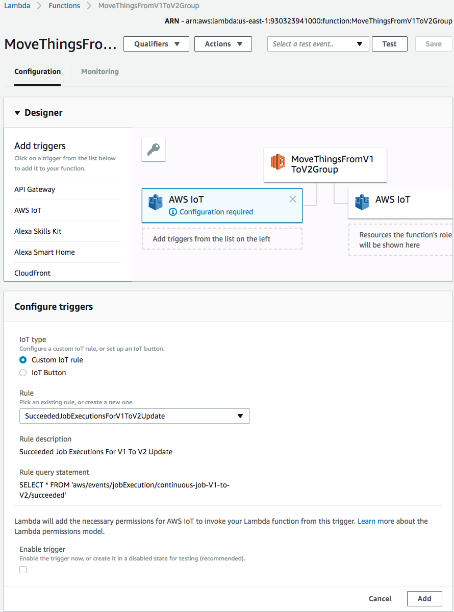Click the Configuration required info icon
The width and height of the screenshot is (454, 612).
(173, 212)
